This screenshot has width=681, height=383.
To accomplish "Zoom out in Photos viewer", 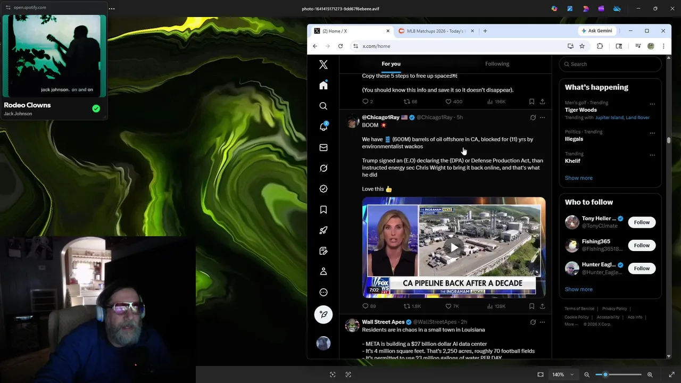I will [x=587, y=374].
